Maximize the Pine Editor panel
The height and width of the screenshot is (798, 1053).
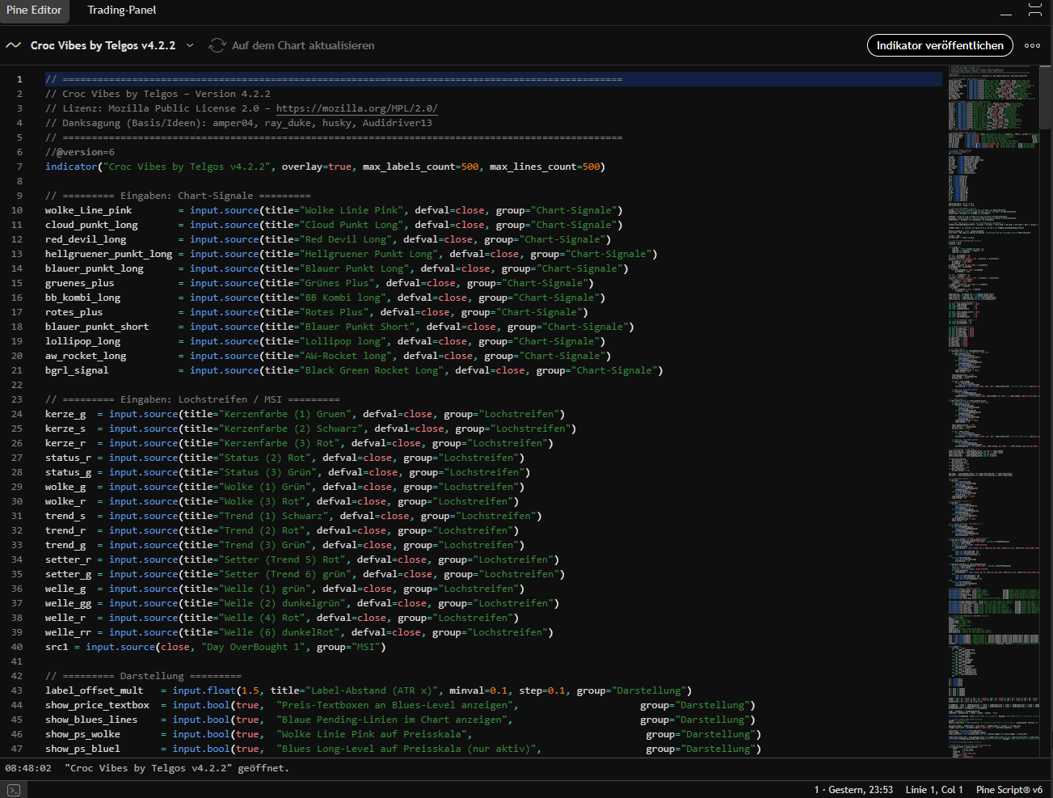1034,11
